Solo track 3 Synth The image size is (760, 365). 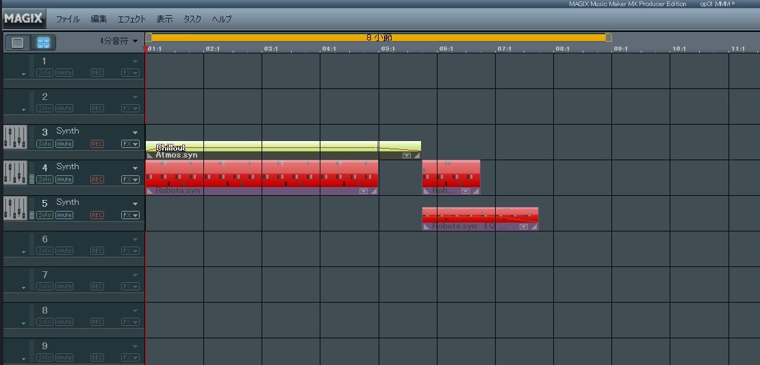coord(45,144)
